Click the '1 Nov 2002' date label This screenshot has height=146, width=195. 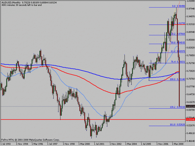click(116, 144)
